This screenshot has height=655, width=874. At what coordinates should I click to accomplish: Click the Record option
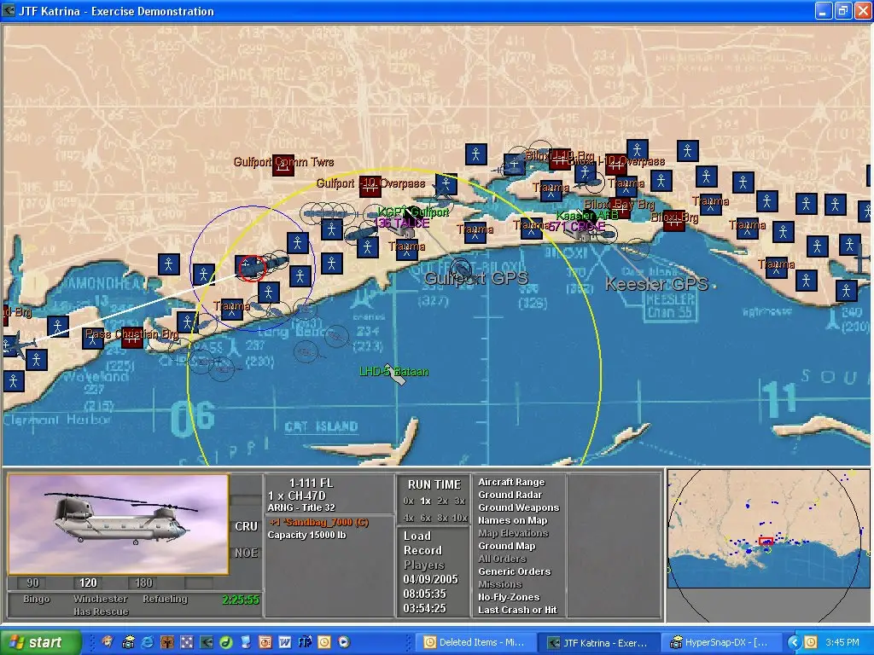(x=422, y=550)
